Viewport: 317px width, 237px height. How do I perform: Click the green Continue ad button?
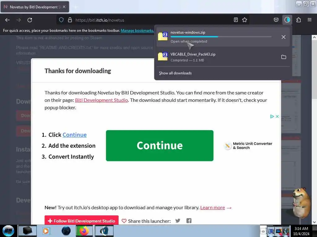coord(160,146)
